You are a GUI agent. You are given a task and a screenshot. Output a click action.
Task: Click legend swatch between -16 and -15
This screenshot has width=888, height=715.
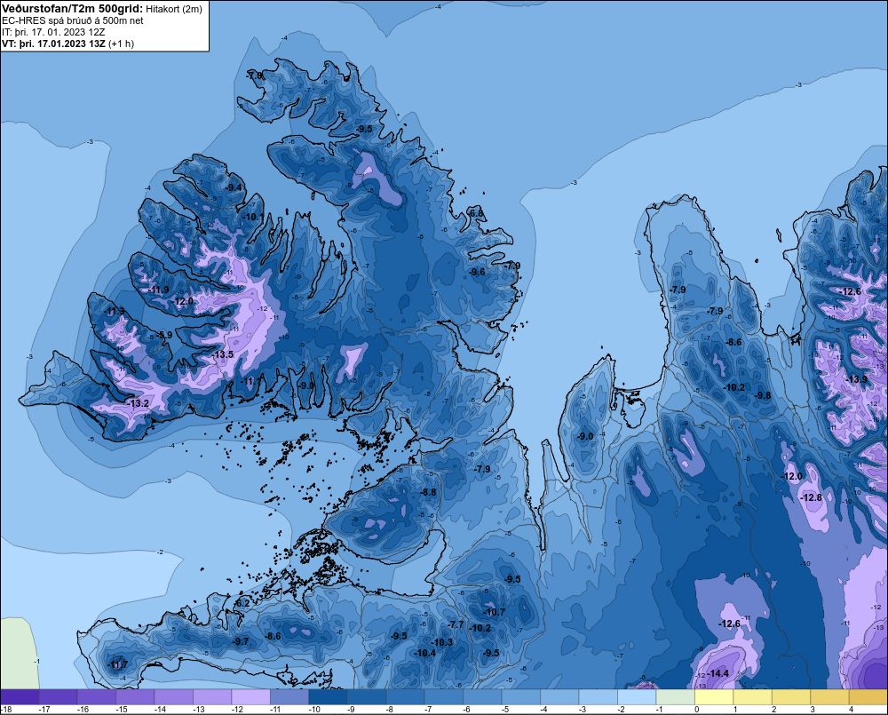pyautogui.click(x=97, y=696)
